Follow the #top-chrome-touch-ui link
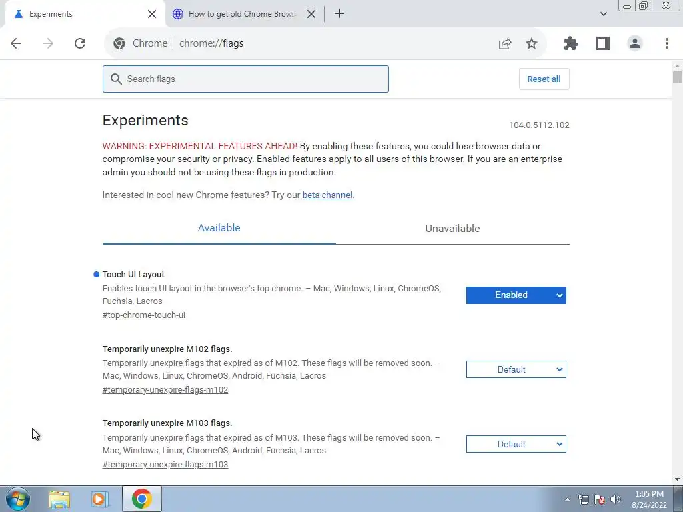Image resolution: width=683 pixels, height=512 pixels. (144, 315)
